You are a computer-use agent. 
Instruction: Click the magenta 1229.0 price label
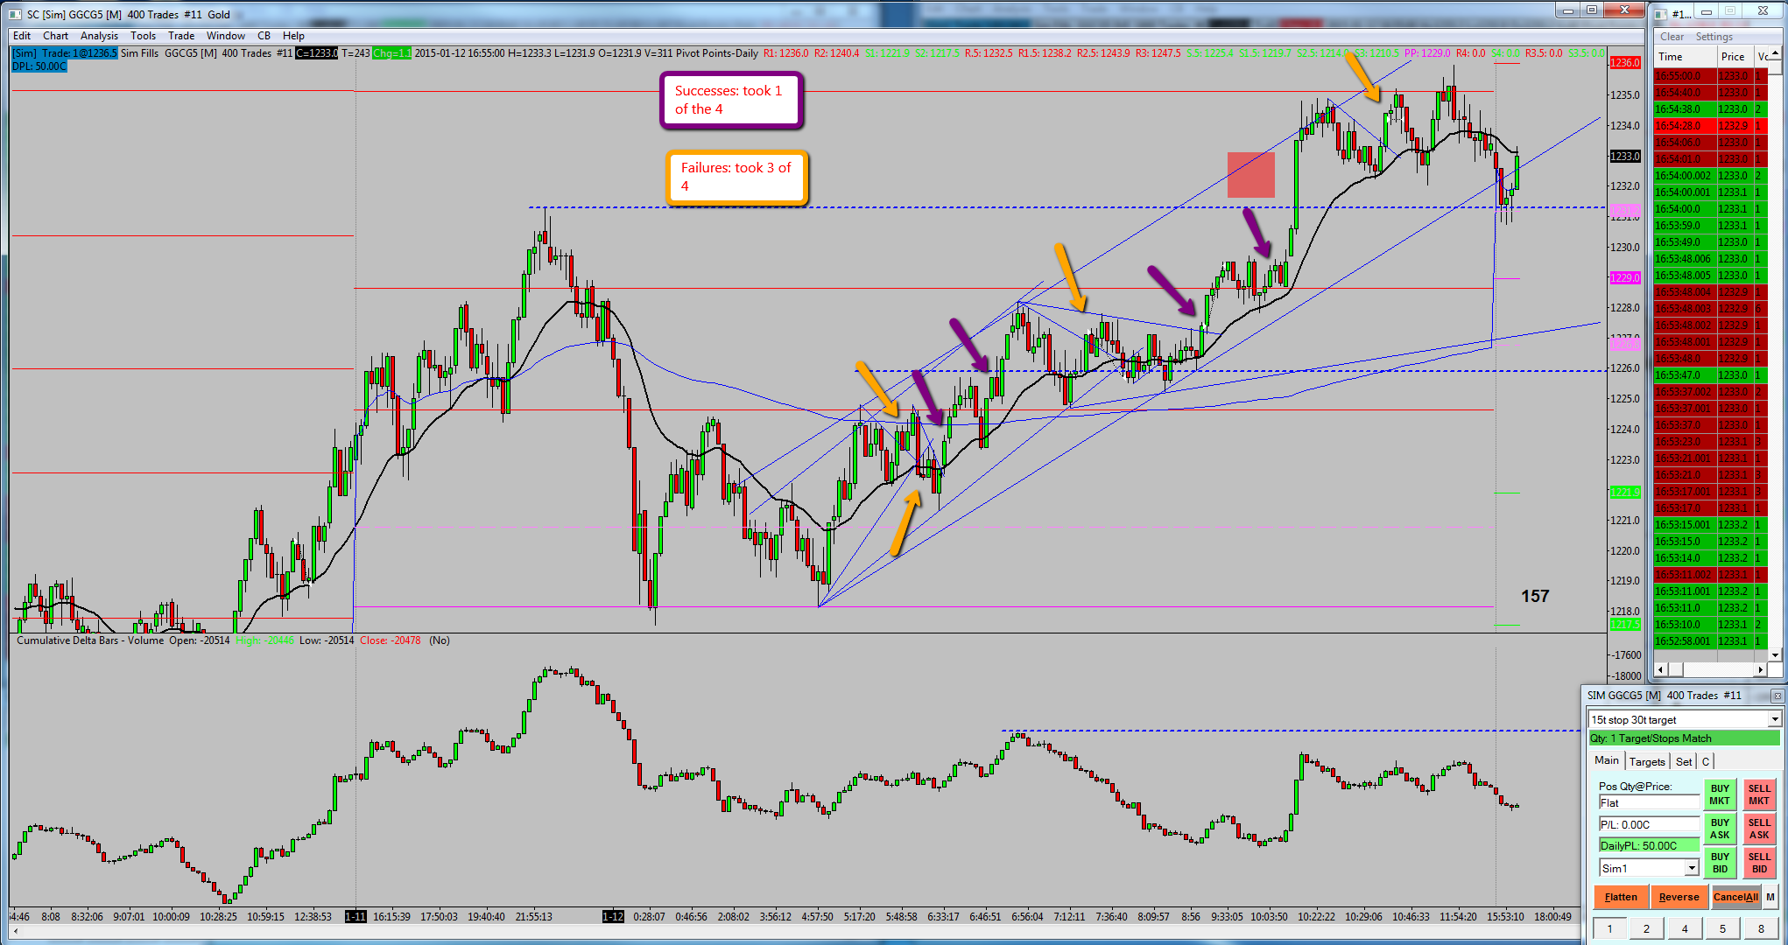tap(1625, 278)
